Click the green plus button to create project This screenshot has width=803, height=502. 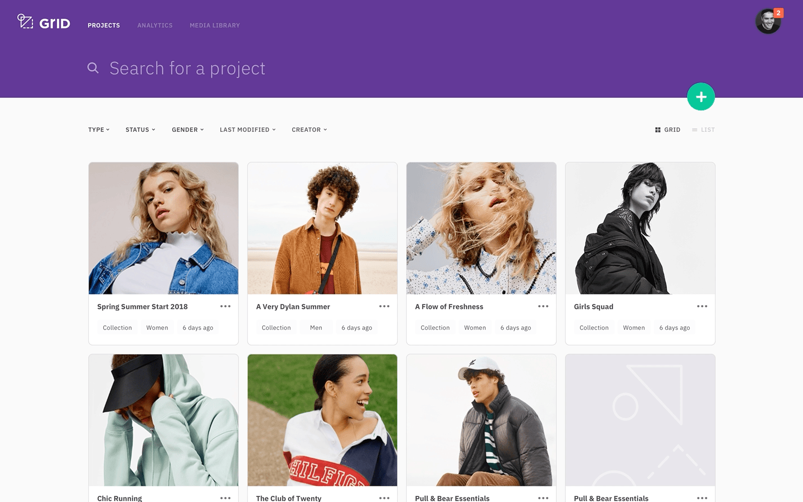(x=700, y=96)
